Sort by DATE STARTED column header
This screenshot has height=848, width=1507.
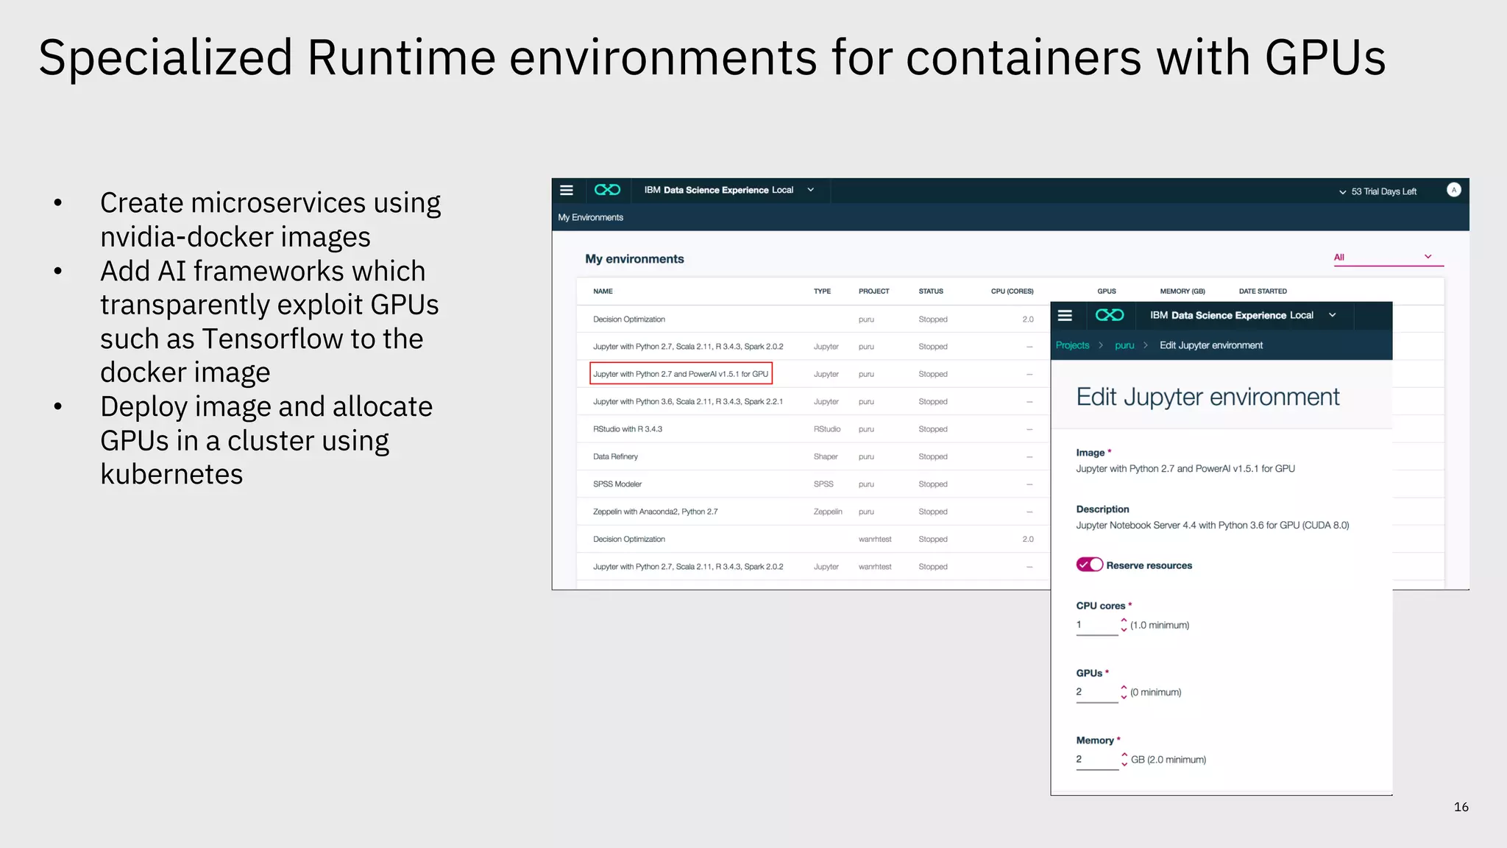[x=1263, y=291]
